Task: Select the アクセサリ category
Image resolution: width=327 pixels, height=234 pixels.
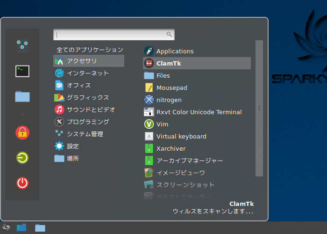Action: (89, 61)
